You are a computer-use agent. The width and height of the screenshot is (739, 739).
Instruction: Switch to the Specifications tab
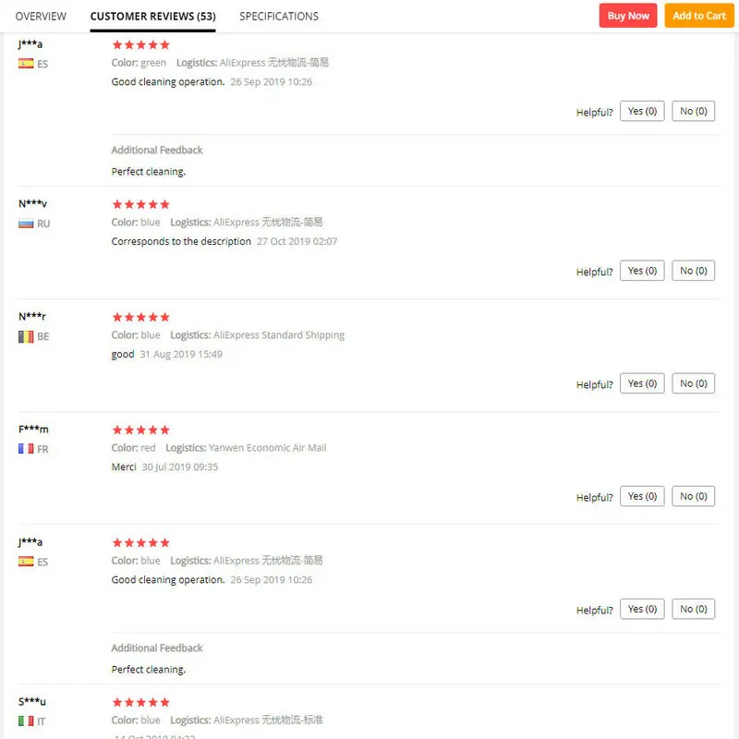tap(279, 17)
